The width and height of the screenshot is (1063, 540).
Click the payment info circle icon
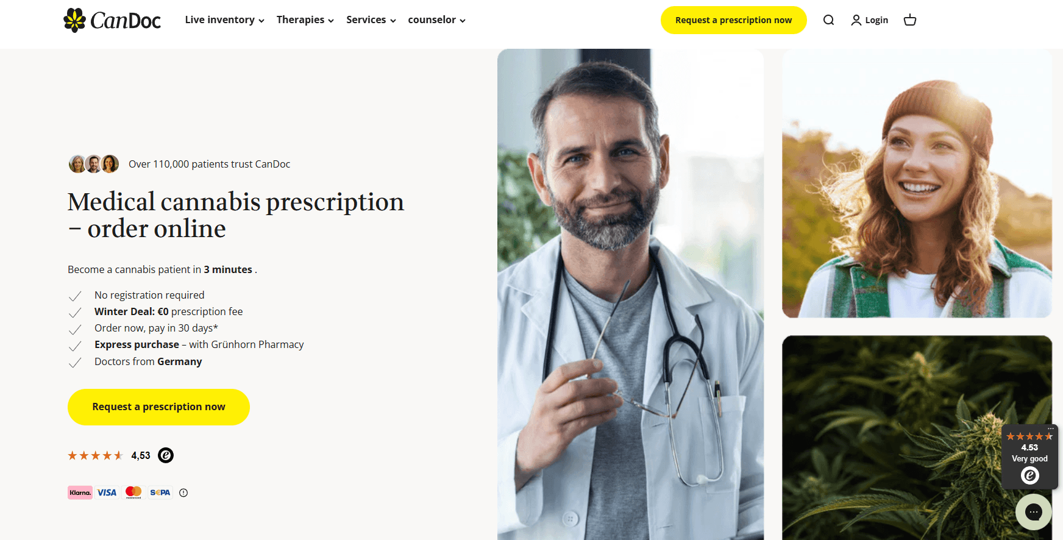[x=183, y=492]
